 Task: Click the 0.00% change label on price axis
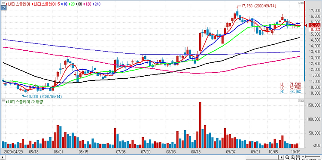tap(315, 30)
